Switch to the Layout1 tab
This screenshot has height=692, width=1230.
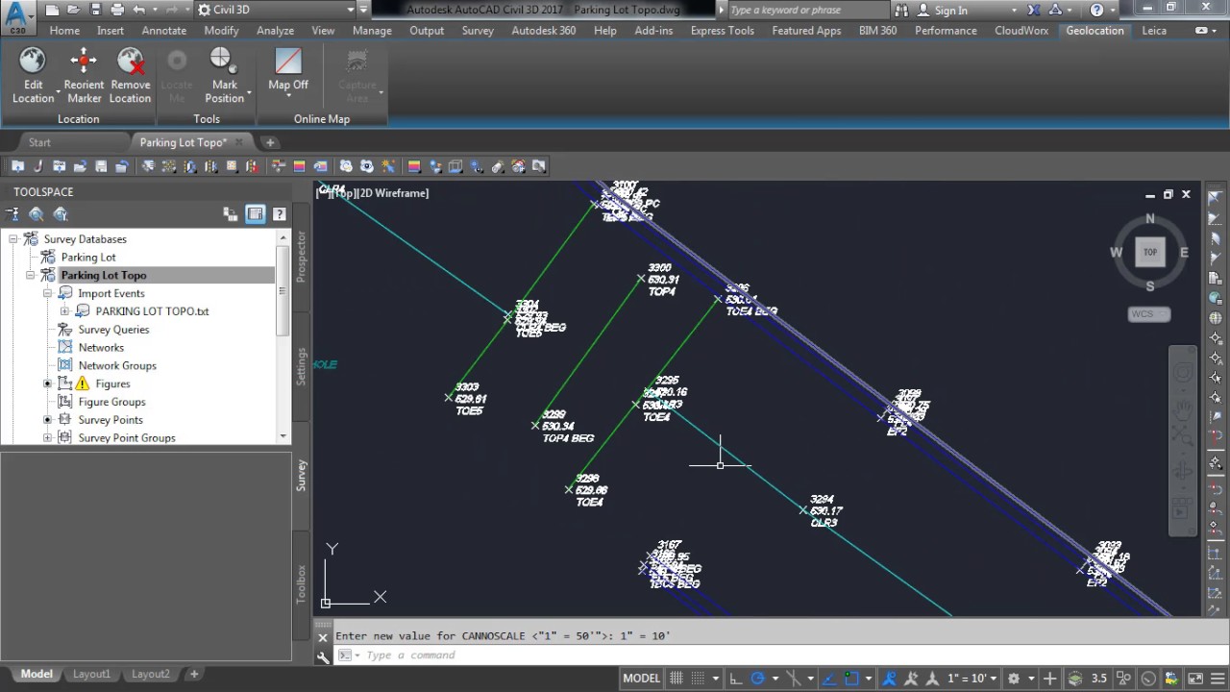(x=92, y=675)
